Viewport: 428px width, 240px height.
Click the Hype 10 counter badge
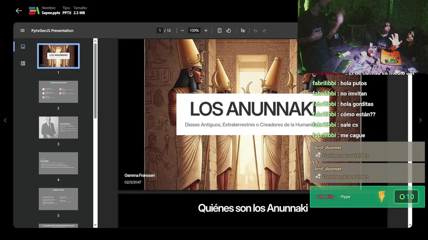click(x=407, y=197)
